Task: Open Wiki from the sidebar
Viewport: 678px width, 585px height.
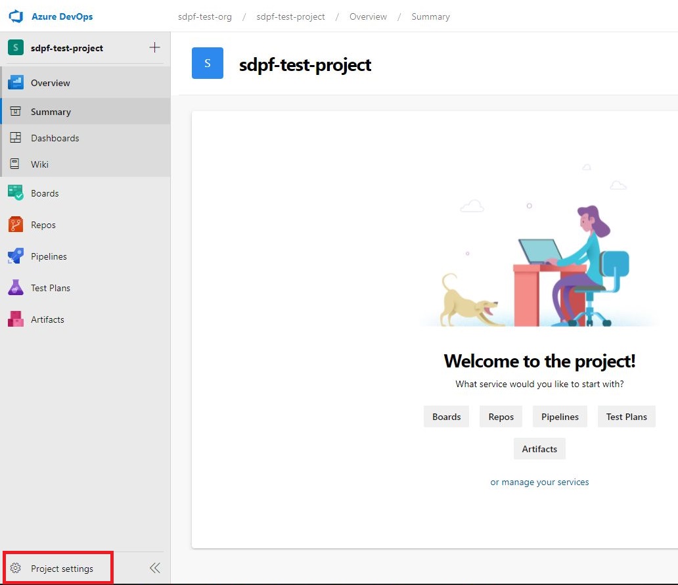Action: 39,164
